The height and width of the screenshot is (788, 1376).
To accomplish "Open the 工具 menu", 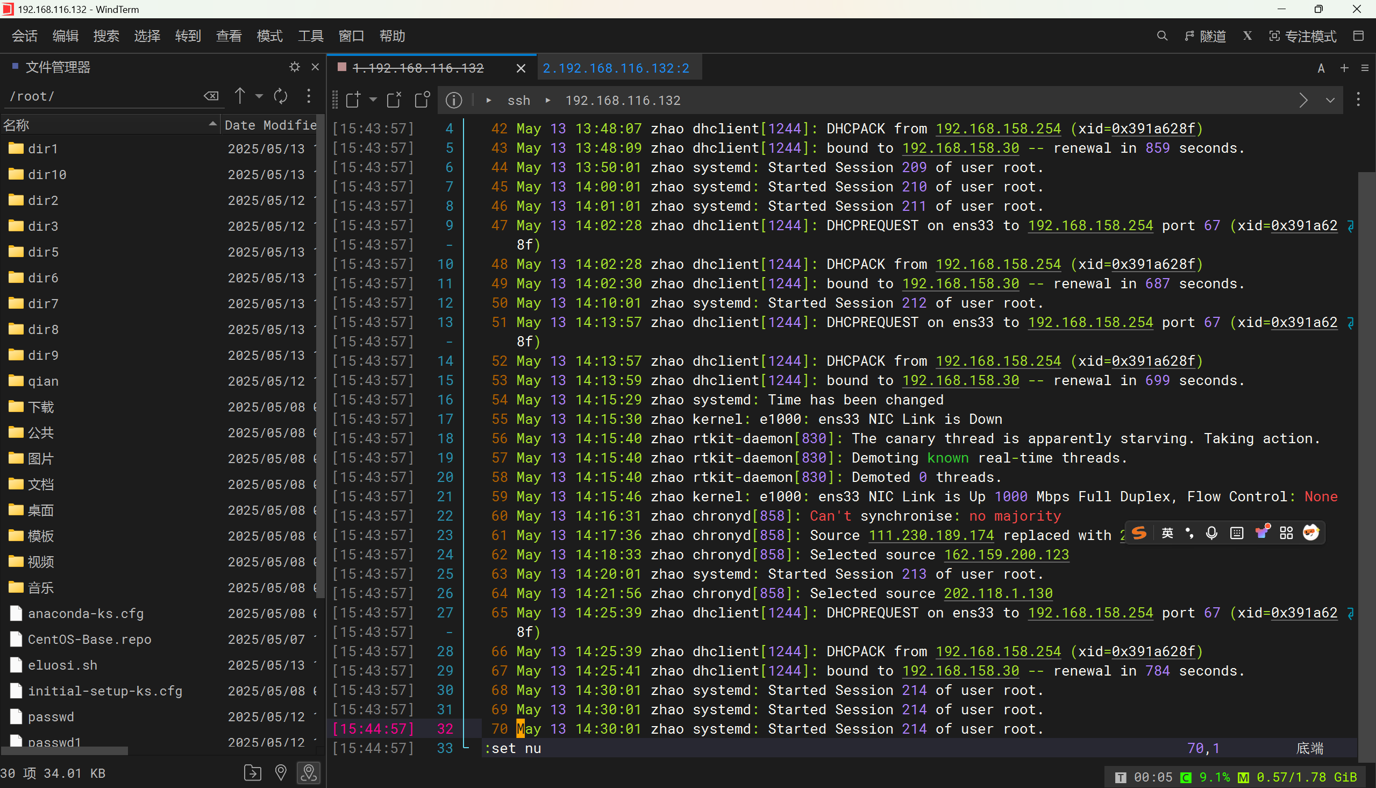I will (x=310, y=36).
